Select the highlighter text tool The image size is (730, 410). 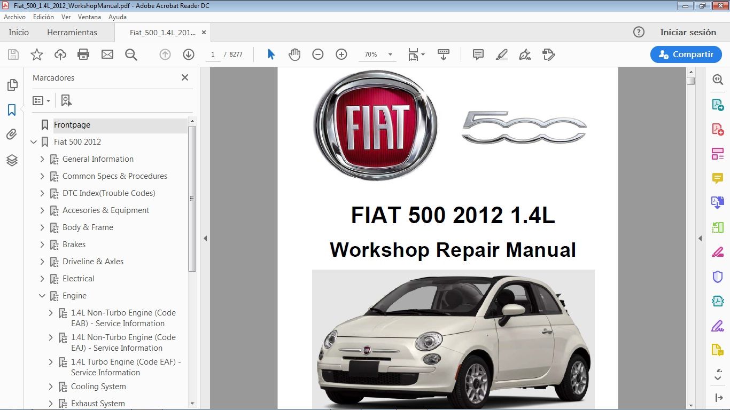coord(502,54)
